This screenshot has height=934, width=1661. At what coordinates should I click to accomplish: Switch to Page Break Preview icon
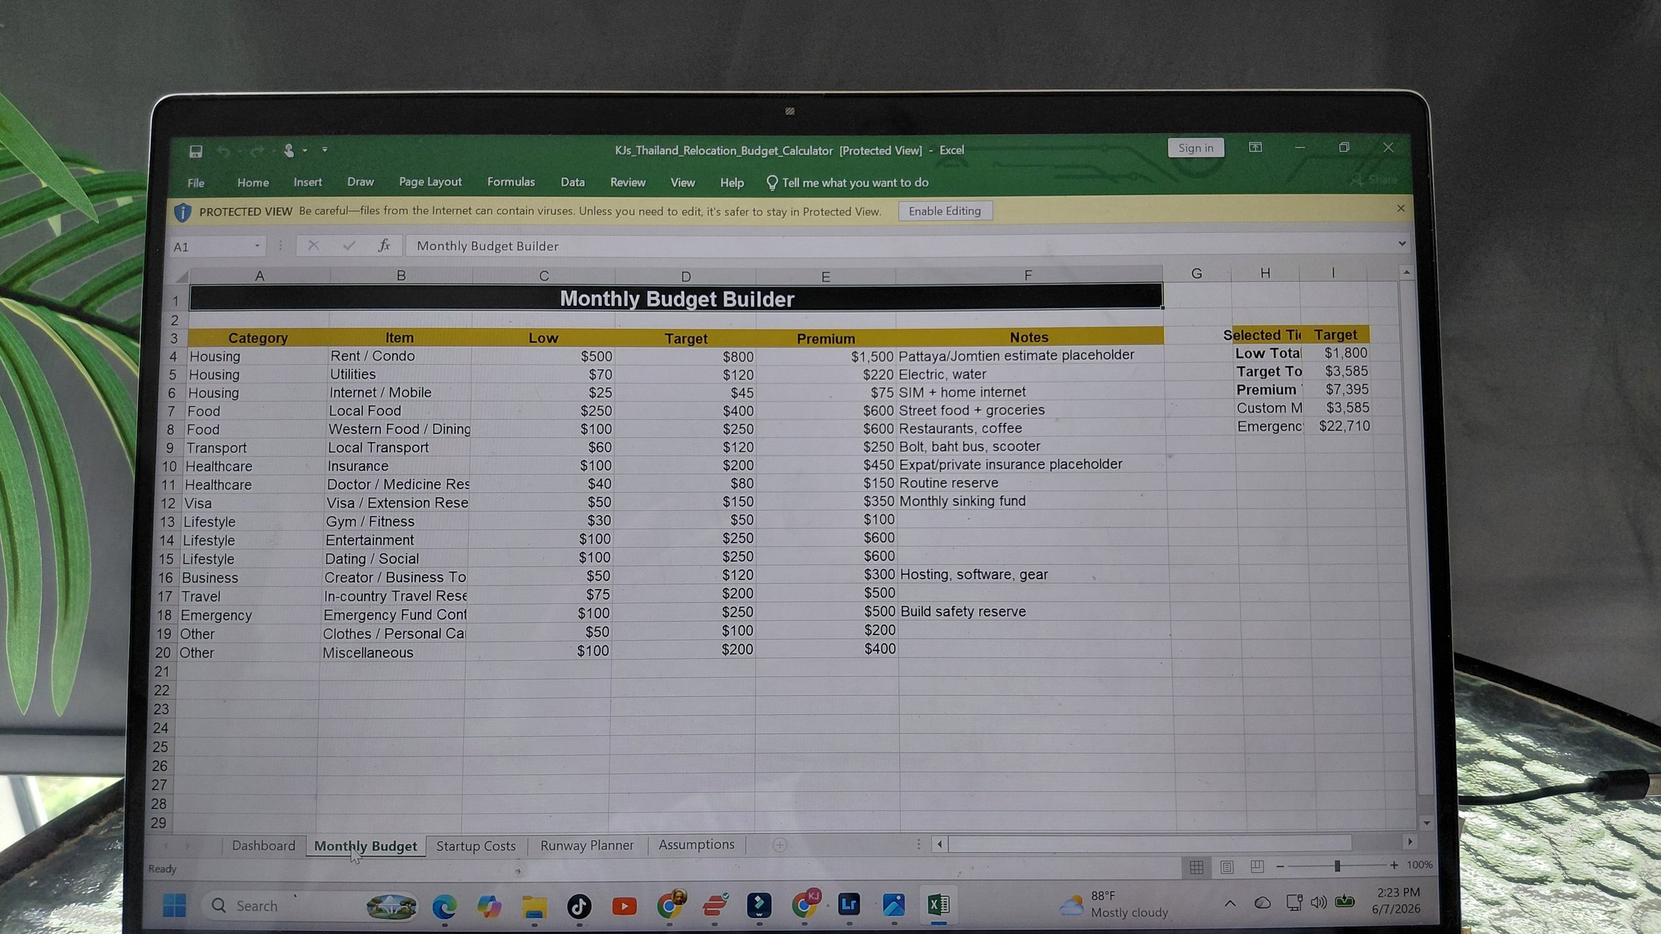1257,866
